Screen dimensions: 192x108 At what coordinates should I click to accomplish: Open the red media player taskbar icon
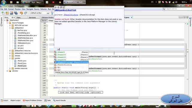click(x=53, y=2)
